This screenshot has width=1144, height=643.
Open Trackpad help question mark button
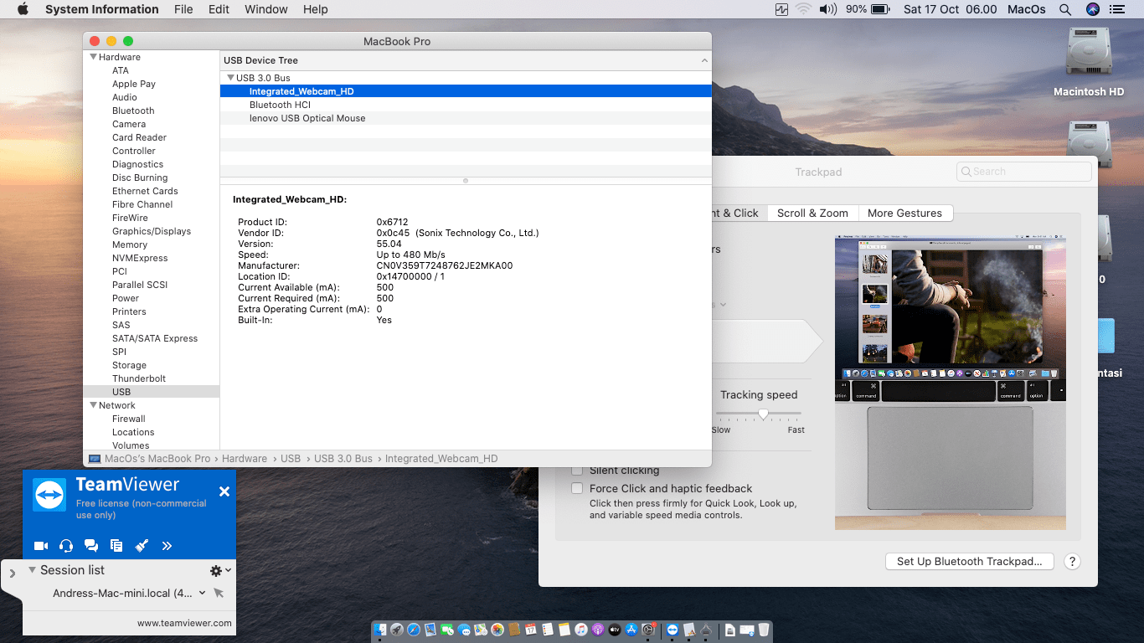point(1072,562)
